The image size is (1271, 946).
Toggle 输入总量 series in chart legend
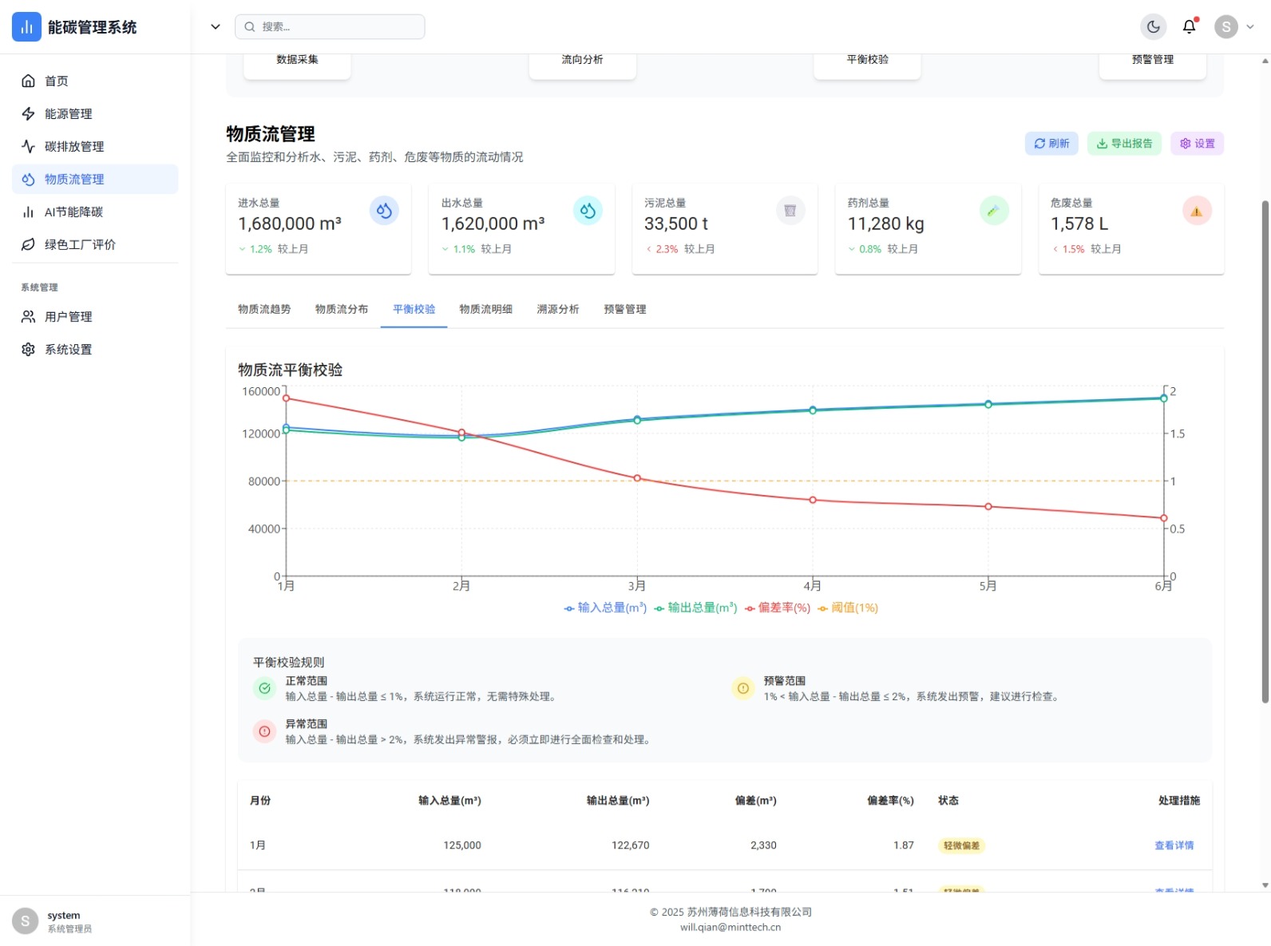click(x=605, y=608)
